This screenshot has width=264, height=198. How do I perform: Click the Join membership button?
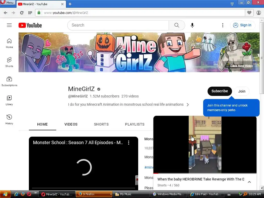pyautogui.click(x=242, y=91)
